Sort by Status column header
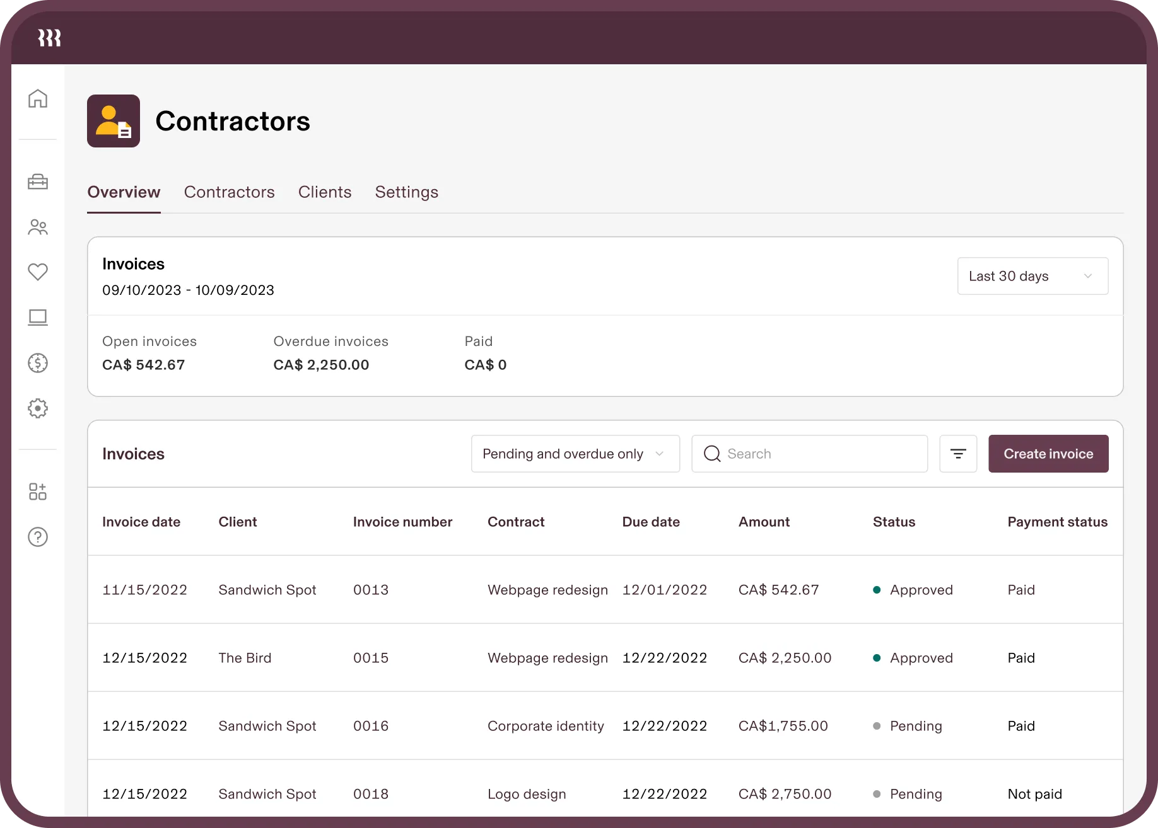The image size is (1158, 828). point(894,522)
